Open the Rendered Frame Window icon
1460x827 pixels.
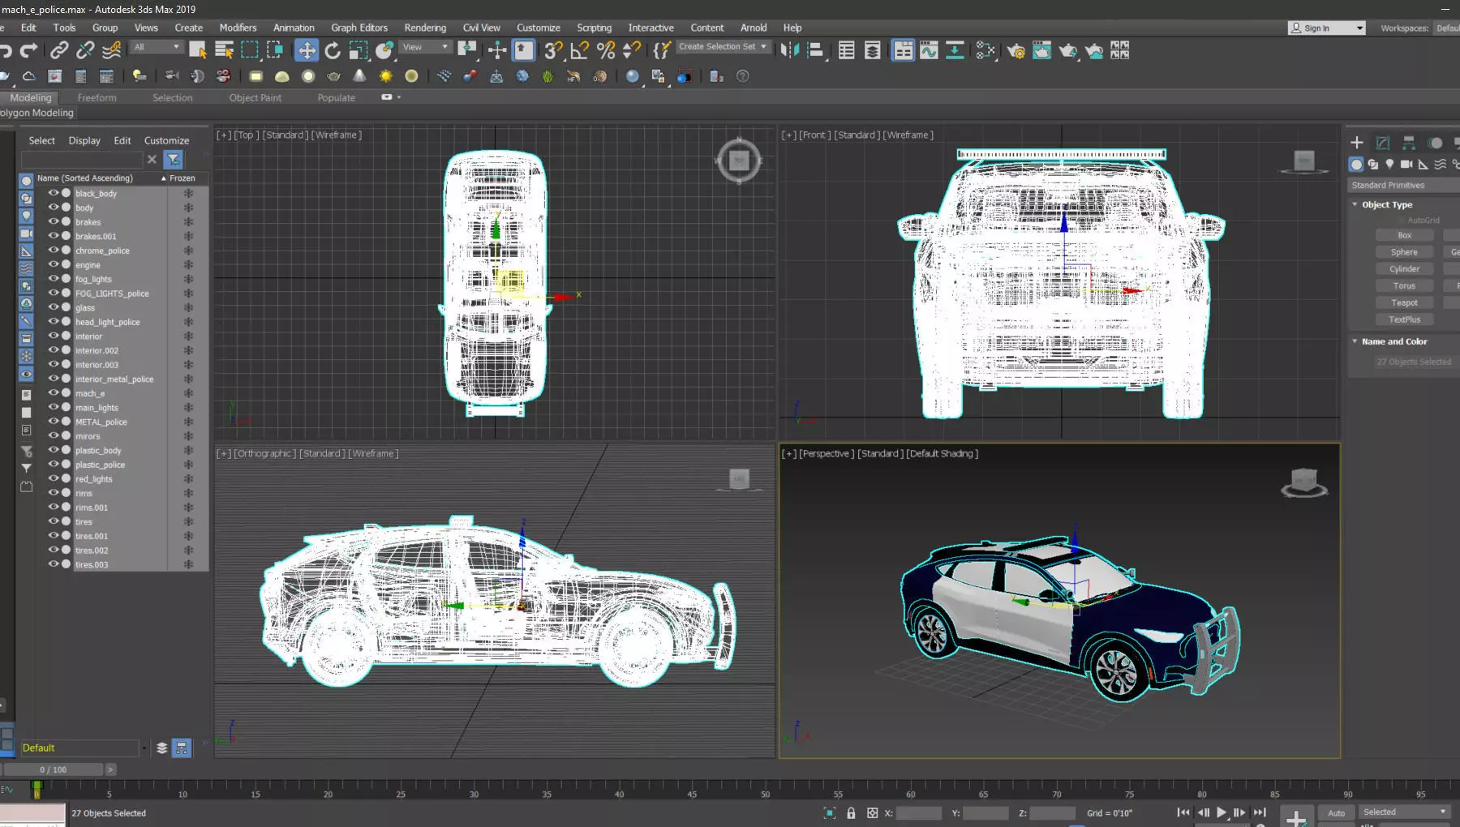(1041, 51)
